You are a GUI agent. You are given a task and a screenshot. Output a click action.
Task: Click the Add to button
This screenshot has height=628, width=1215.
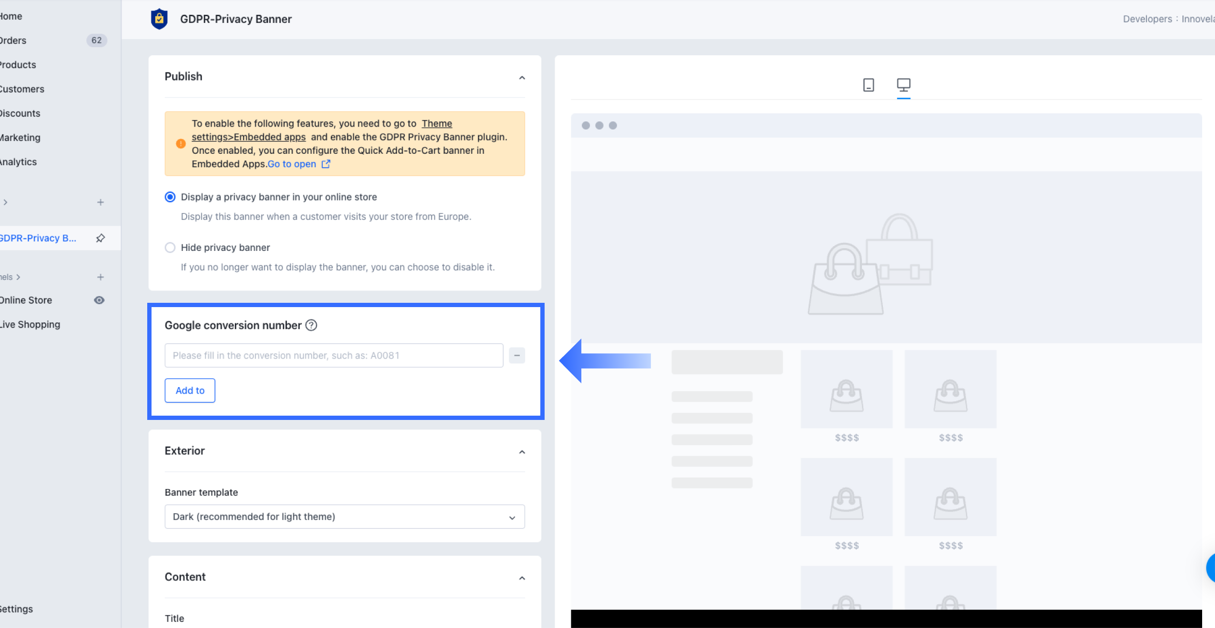(190, 390)
